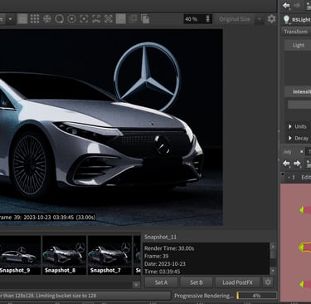Click the 'Frame: 39' info line

tap(157, 256)
